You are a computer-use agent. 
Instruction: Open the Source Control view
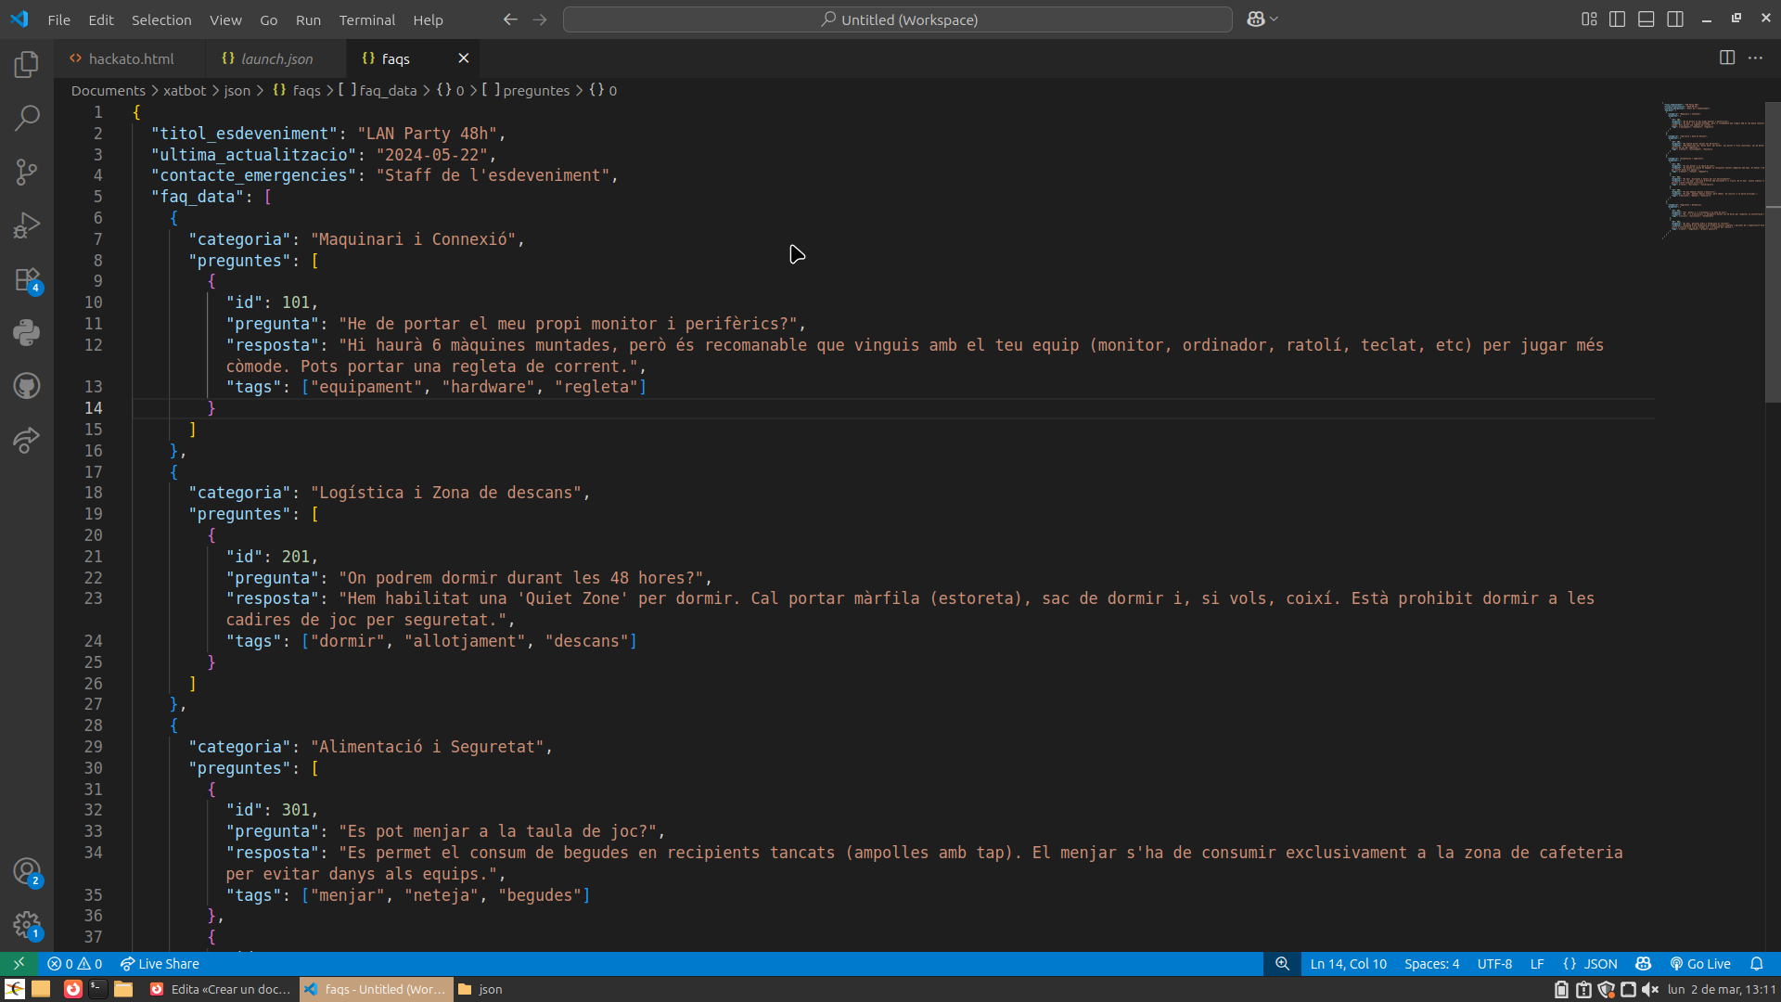(26, 172)
